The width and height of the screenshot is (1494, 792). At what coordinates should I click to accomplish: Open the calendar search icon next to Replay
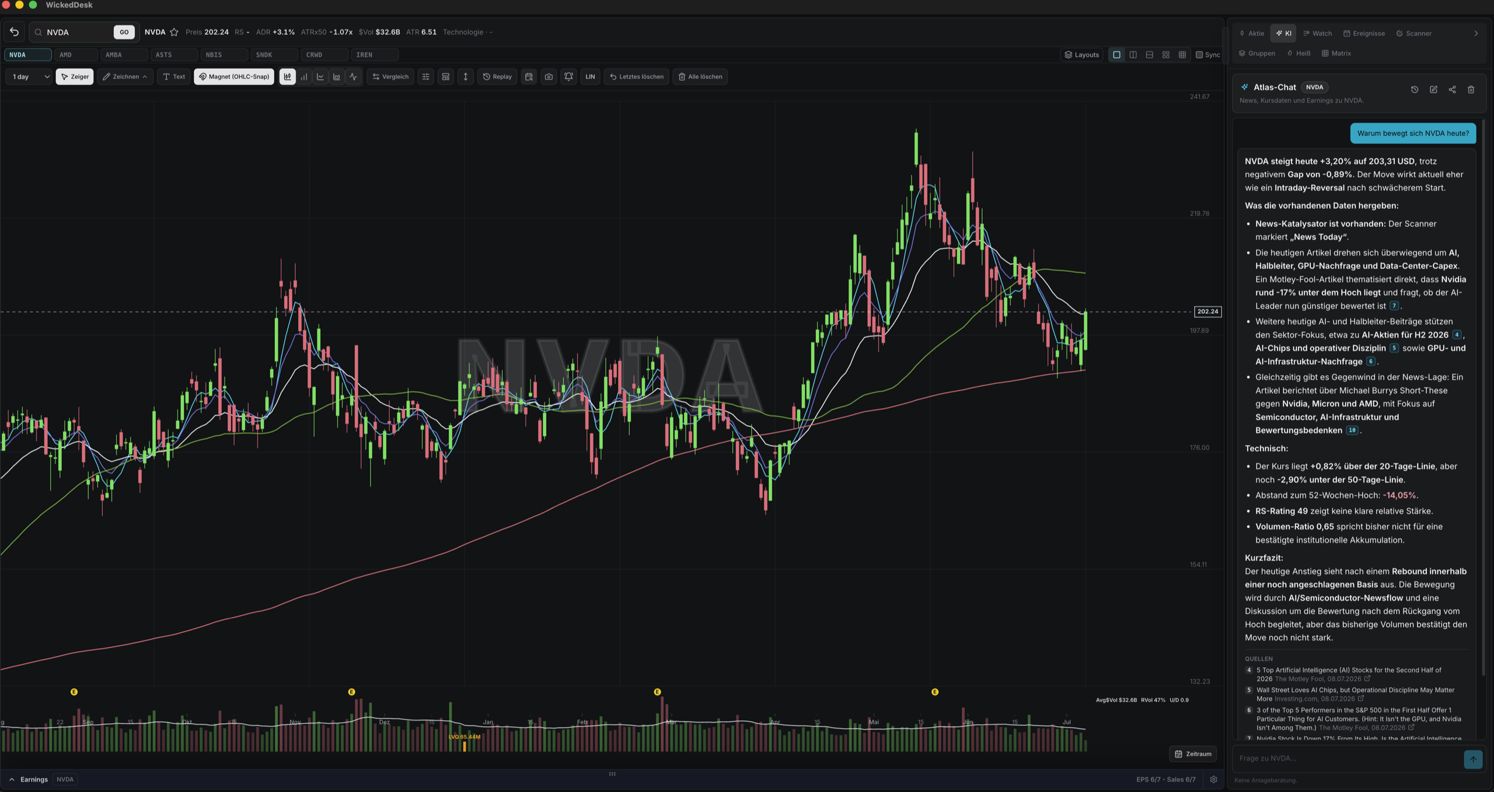[x=529, y=76]
